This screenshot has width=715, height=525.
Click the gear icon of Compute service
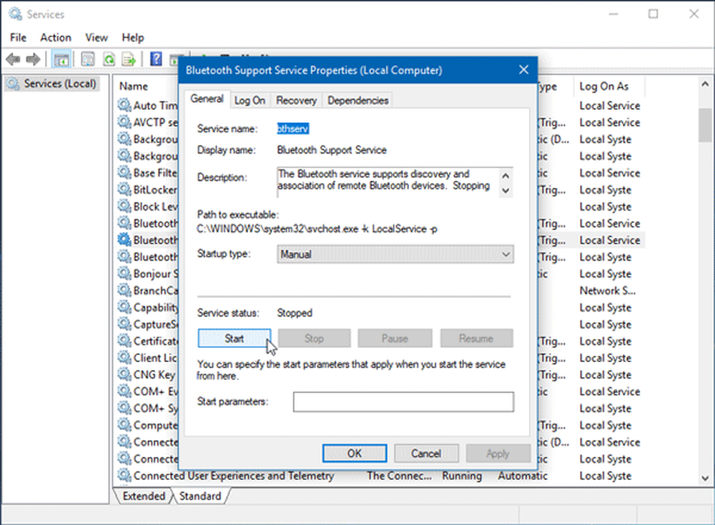[x=124, y=425]
